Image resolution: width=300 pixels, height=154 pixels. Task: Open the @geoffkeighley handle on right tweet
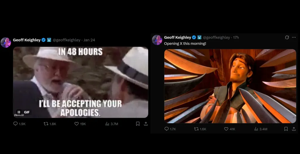(x=216, y=37)
